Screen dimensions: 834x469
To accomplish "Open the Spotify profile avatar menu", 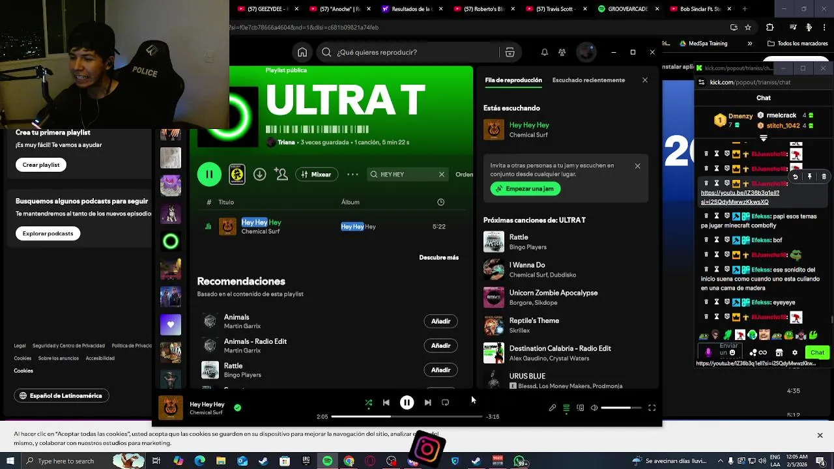I will (x=586, y=52).
